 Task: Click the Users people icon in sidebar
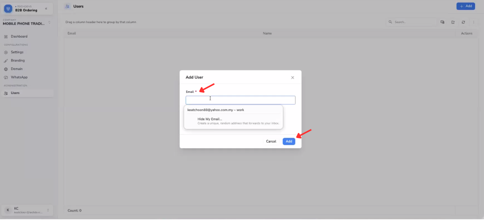click(6, 93)
